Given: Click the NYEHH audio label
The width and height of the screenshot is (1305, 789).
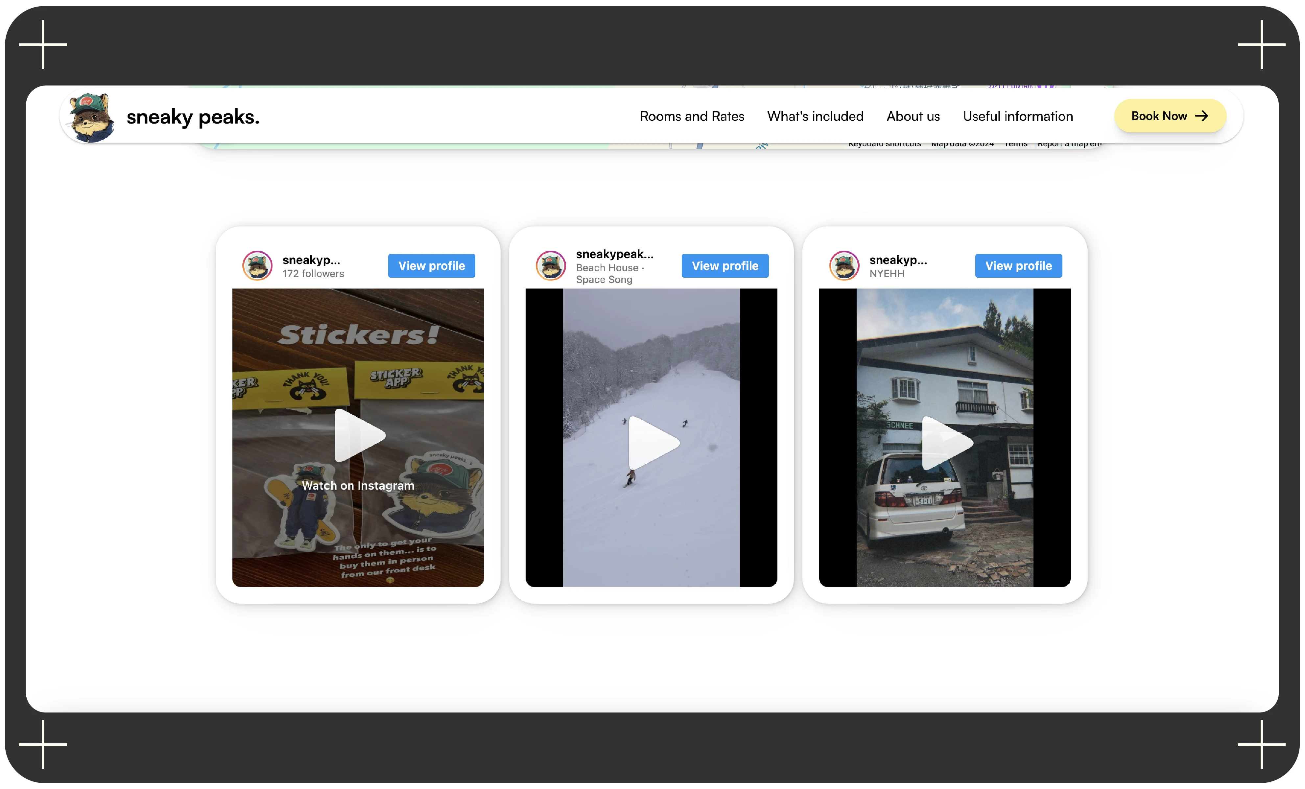Looking at the screenshot, I should click(887, 274).
